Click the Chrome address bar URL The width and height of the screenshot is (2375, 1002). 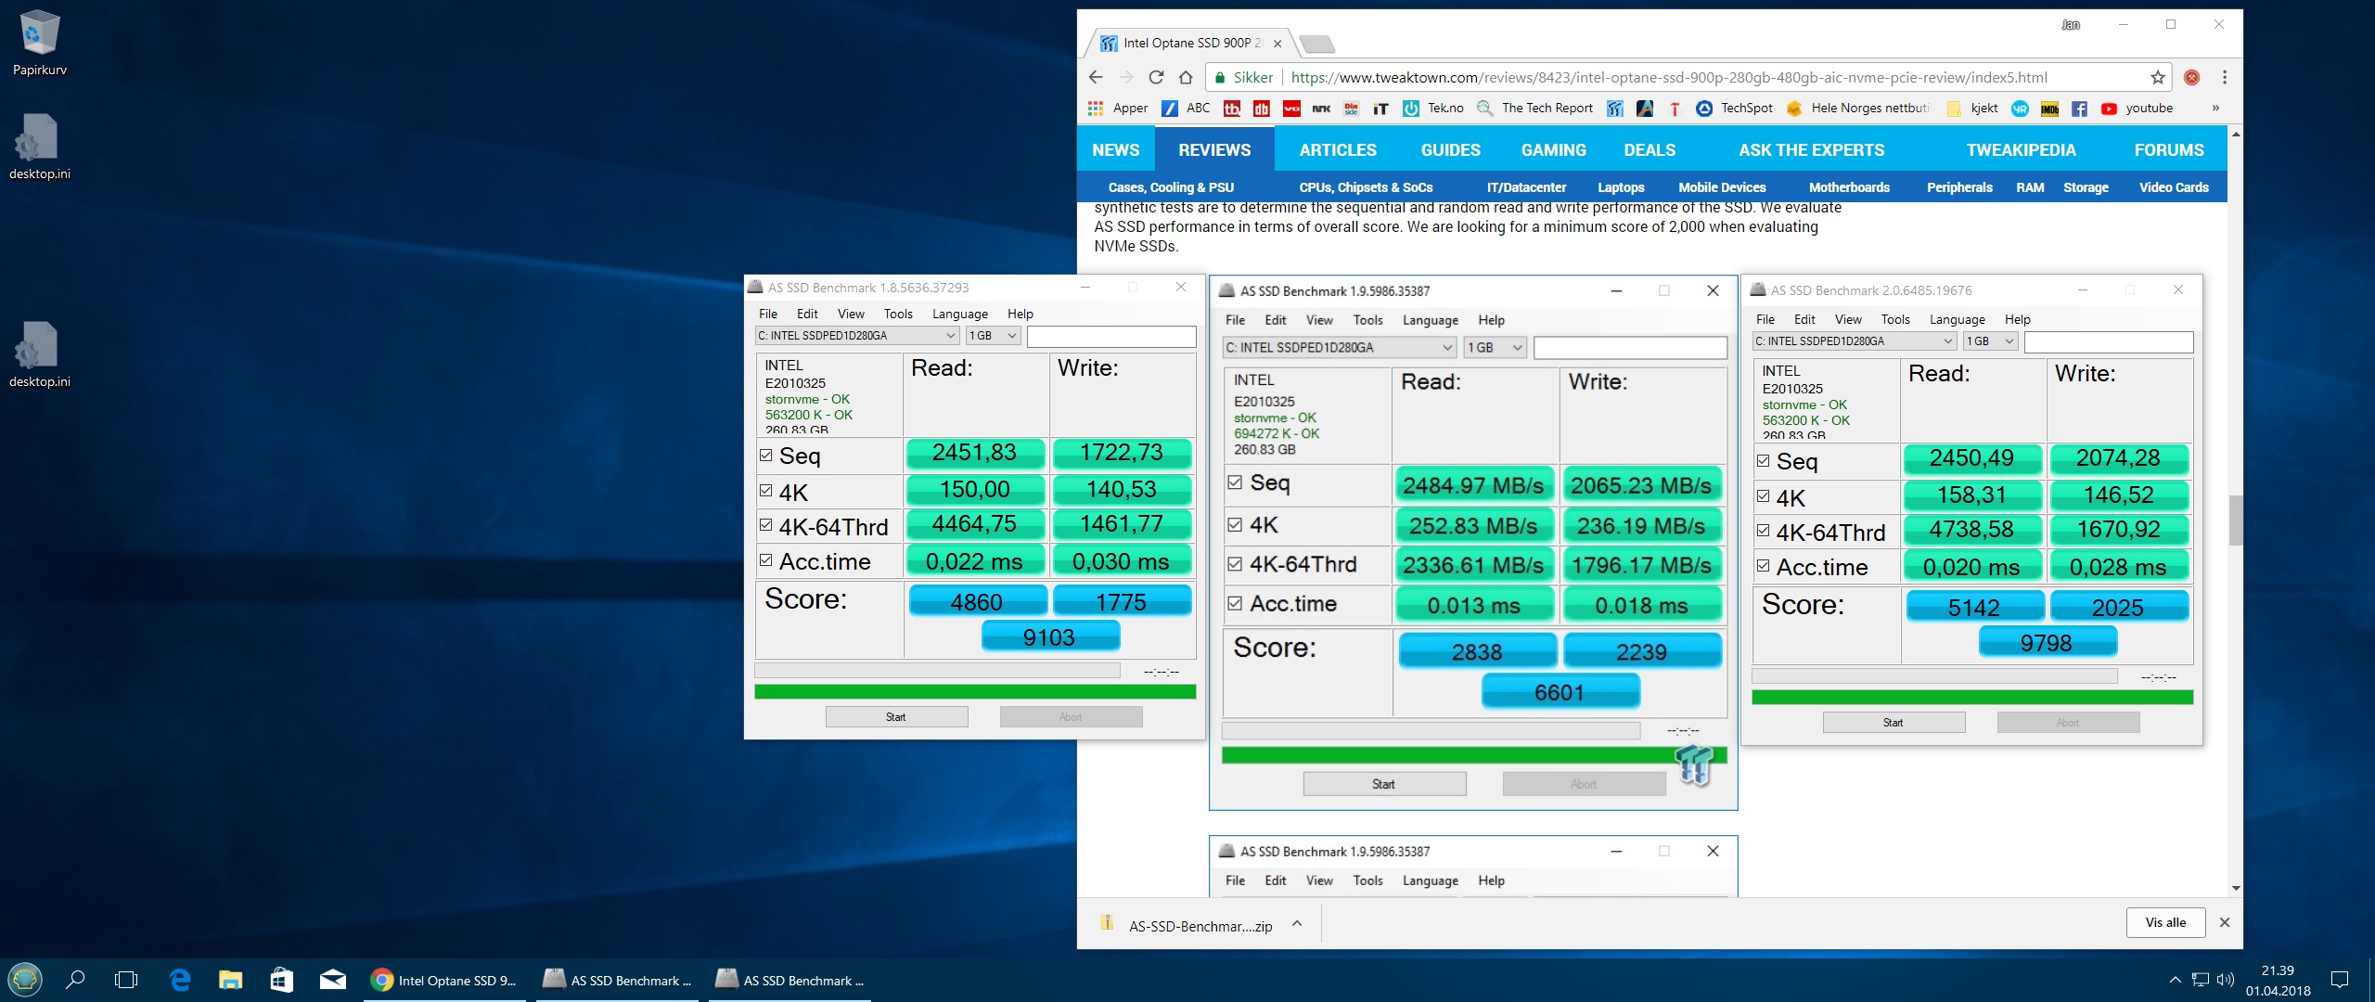(x=1669, y=78)
